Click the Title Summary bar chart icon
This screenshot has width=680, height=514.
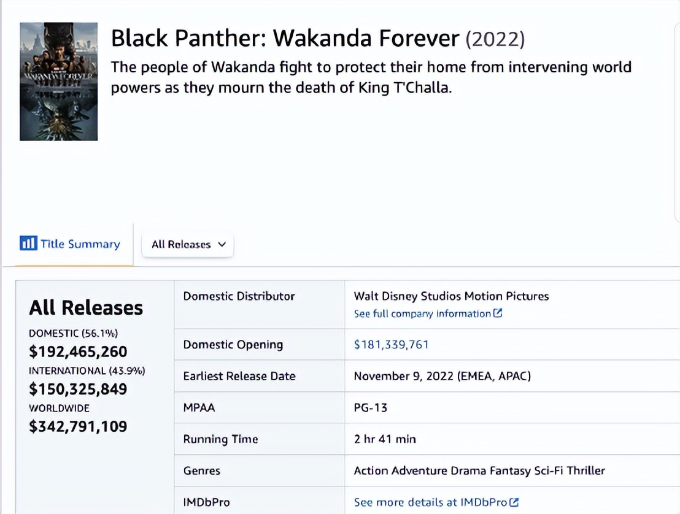pos(28,244)
